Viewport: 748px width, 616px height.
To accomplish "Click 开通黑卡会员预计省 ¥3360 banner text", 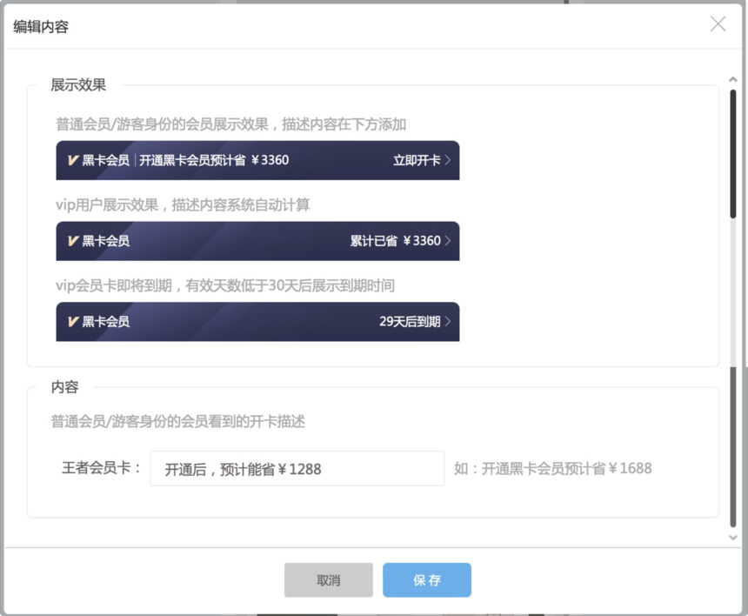I will click(214, 160).
